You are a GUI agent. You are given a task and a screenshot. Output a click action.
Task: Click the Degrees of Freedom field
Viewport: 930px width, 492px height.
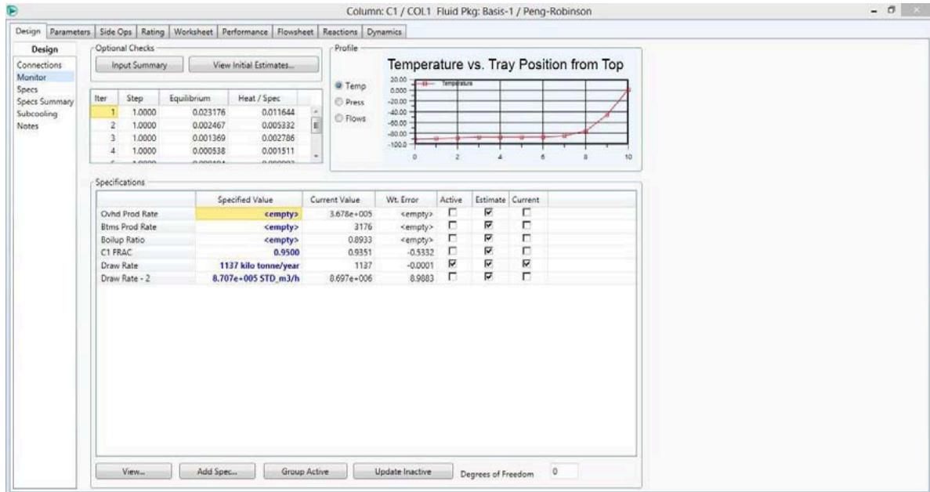(561, 472)
